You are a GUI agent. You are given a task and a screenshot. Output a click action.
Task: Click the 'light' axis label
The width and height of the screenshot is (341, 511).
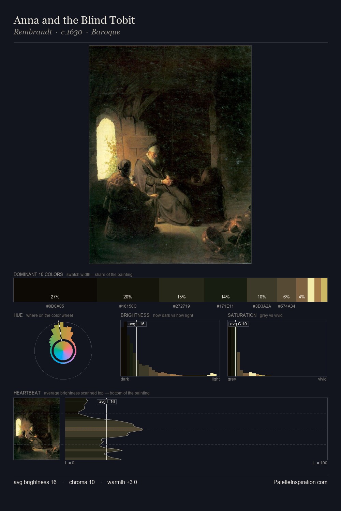pyautogui.click(x=216, y=379)
